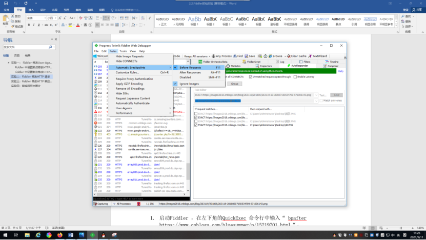426x240 pixels.
Task: Open the Select (选择) dropdown in editing group
Action: point(407,26)
